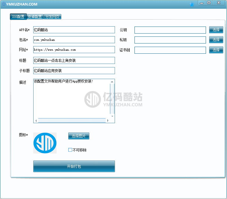Click the skin shirt icon in title bar

click(x=192, y=4)
